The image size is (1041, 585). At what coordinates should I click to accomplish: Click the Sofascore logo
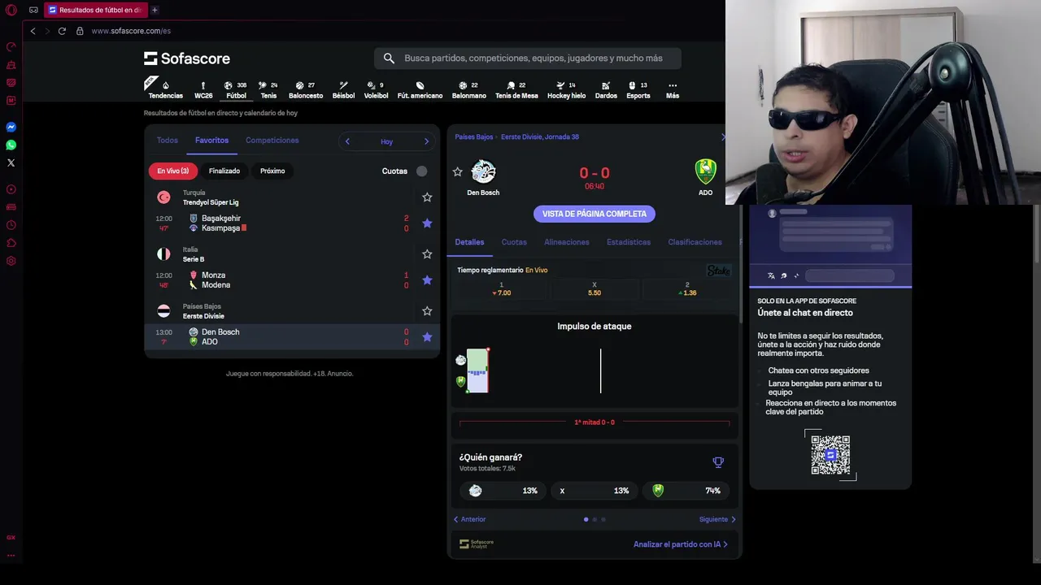(x=187, y=58)
